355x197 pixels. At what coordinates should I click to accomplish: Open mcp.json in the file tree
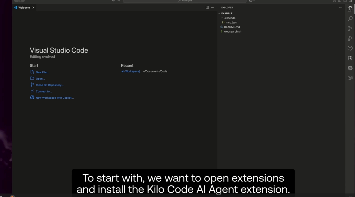(231, 23)
